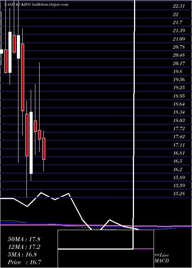Click the 5MA : 16.8 readout

point(22,255)
